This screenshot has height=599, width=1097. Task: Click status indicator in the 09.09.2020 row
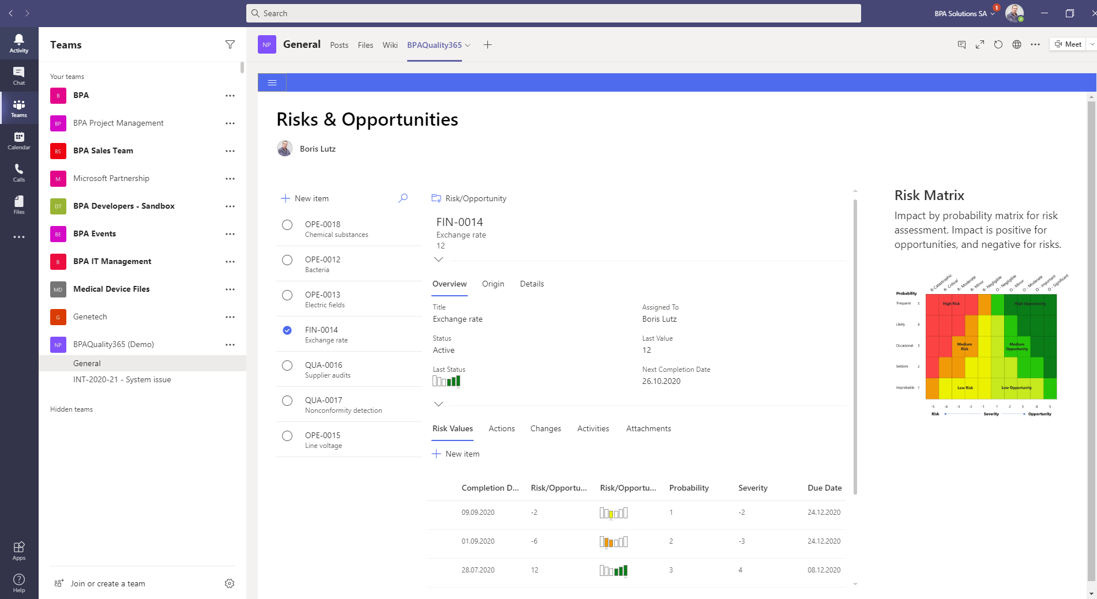(614, 513)
